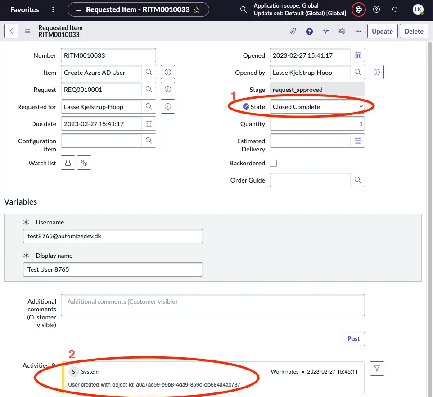
Task: Click the lock icon beside Watch list
Action: [68, 163]
